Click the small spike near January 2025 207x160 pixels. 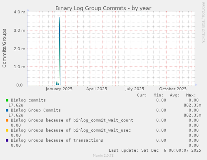click(x=57, y=83)
